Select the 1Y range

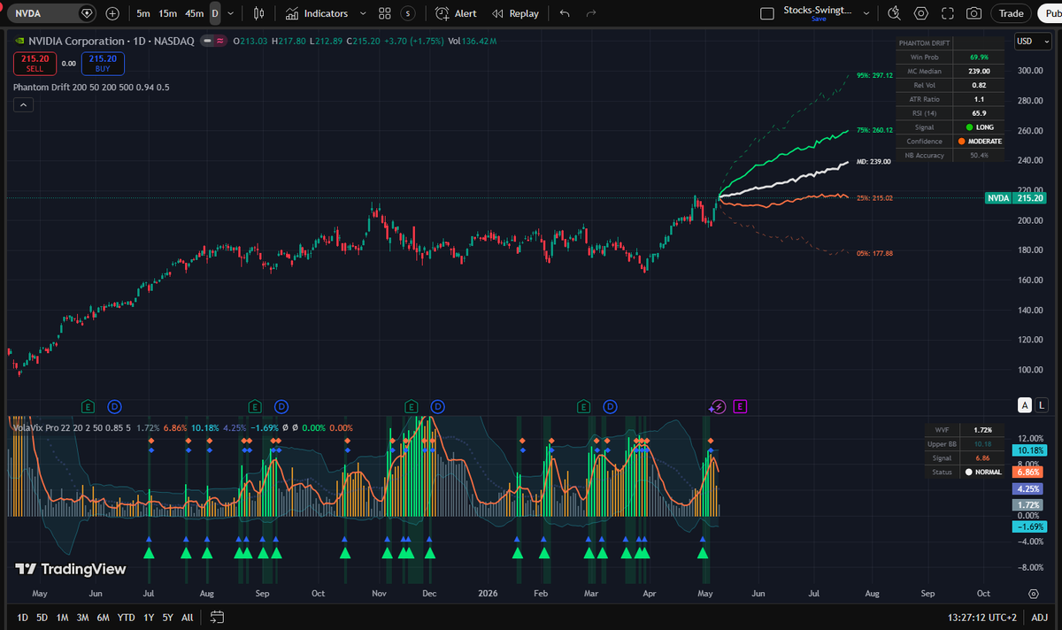click(148, 617)
